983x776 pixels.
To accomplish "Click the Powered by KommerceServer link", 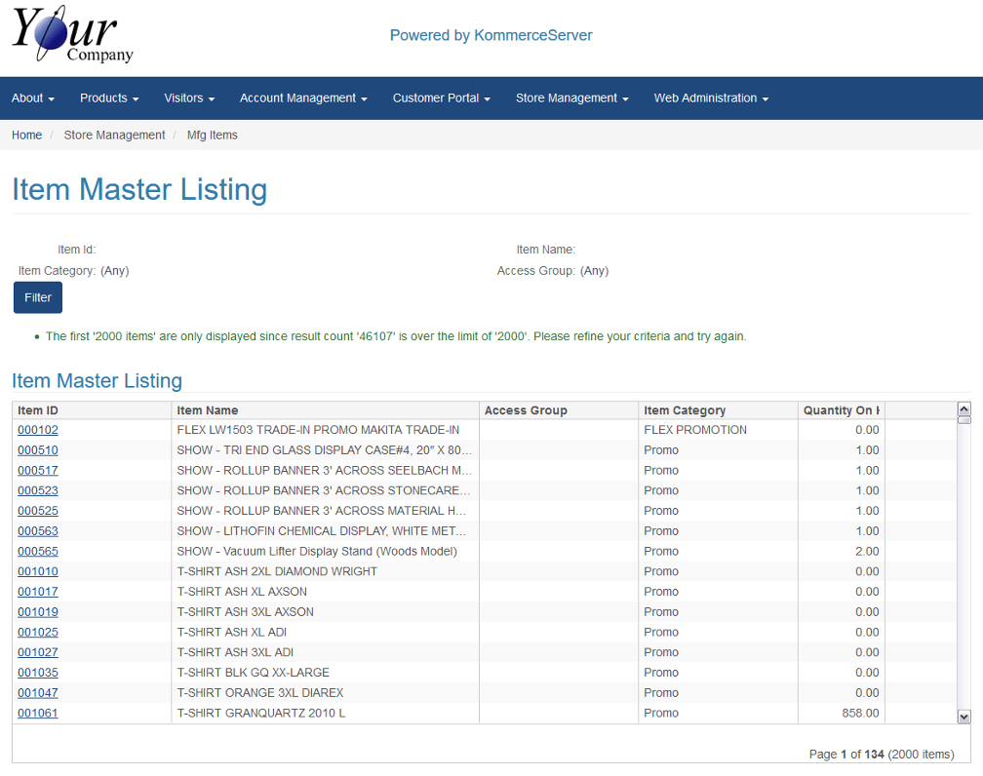I will 491,36.
